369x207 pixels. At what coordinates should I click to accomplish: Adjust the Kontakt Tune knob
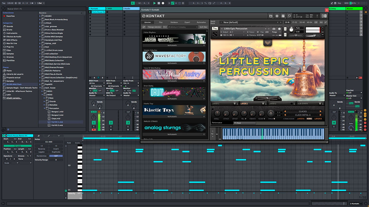(x=291, y=29)
